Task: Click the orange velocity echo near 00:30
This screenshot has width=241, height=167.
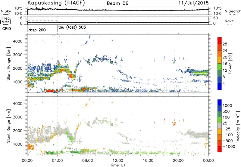Action: (x=30, y=147)
